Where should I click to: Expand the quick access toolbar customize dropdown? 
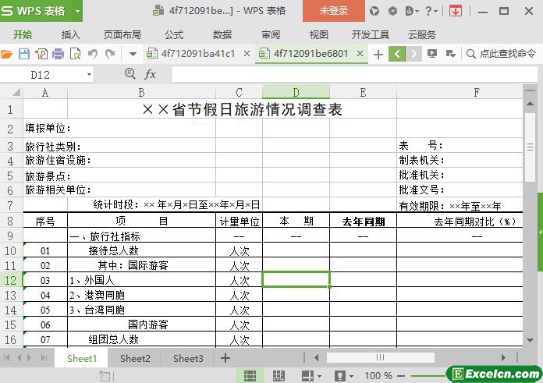tap(132, 54)
